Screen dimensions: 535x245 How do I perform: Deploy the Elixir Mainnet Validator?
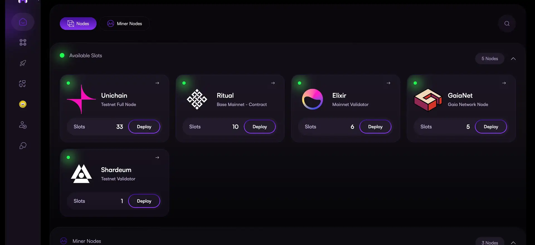click(375, 127)
